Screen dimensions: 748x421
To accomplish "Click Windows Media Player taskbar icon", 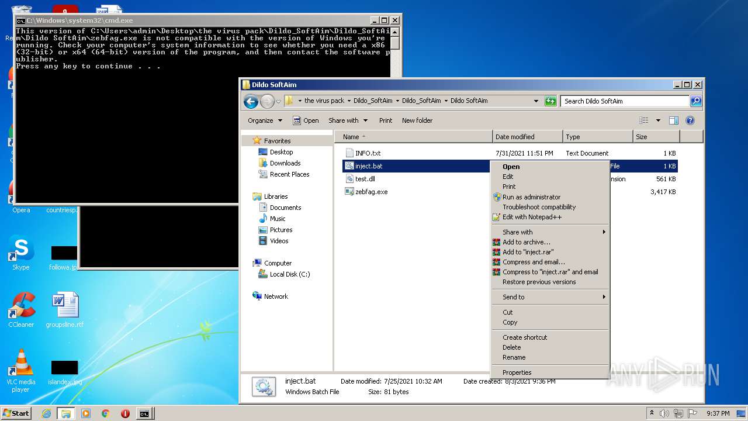I will [x=86, y=413].
